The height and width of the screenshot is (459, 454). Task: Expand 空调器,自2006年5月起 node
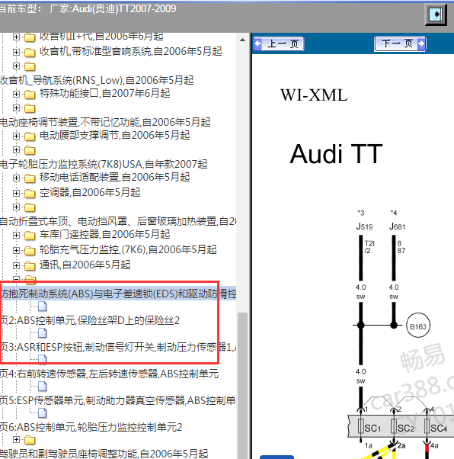[x=17, y=193]
